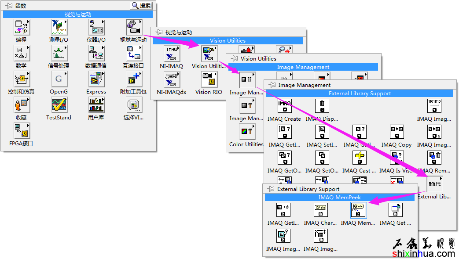Expand the Color Utilities subpalette
459x259 pixels.
(246, 132)
